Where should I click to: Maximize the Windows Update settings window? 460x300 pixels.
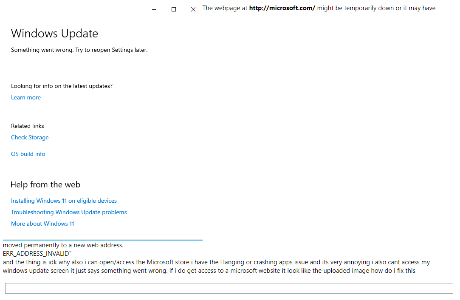[x=174, y=9]
